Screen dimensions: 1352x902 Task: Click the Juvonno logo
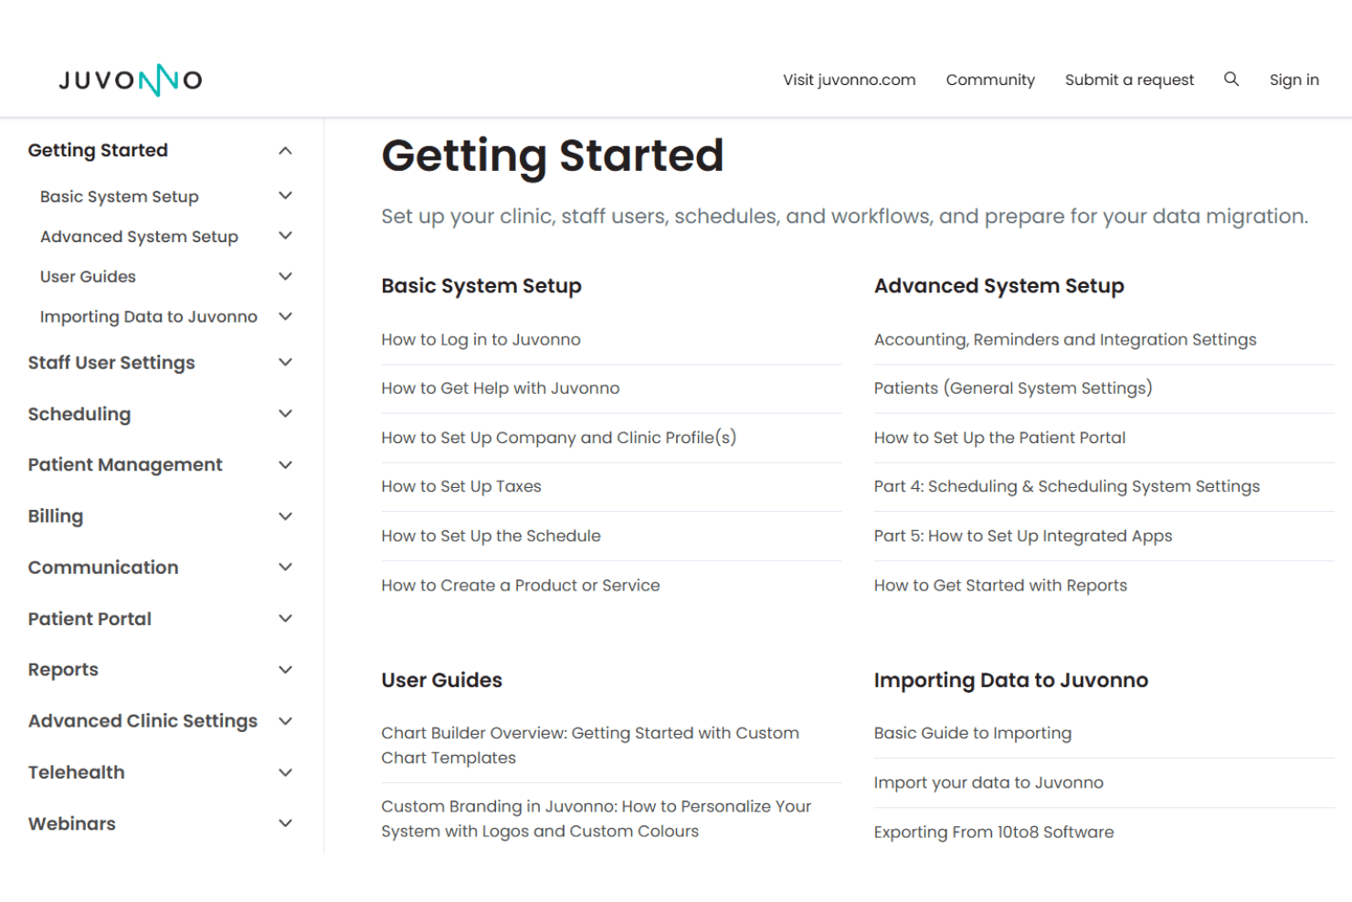pos(131,80)
